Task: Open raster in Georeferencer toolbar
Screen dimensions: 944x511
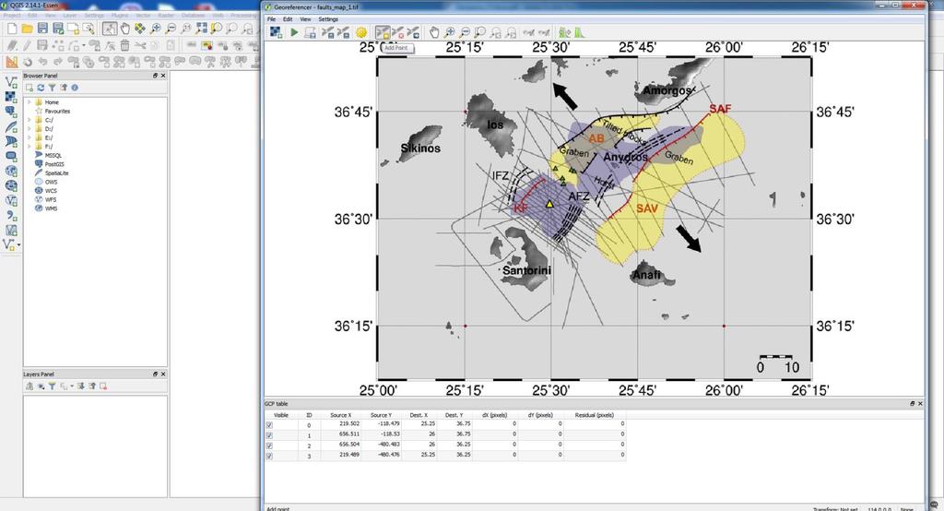Action: point(275,32)
